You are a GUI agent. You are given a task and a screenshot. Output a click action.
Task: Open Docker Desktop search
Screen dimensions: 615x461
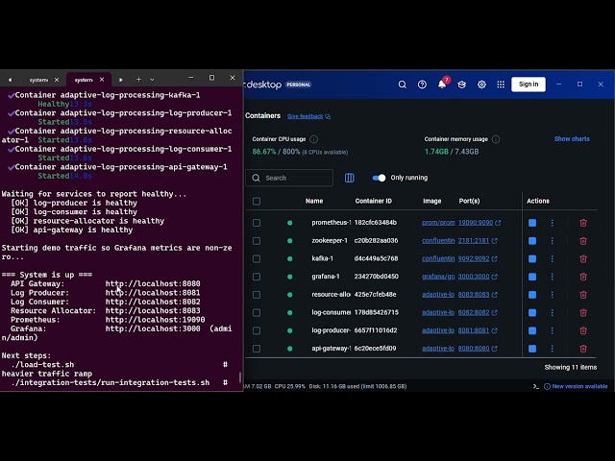402,85
